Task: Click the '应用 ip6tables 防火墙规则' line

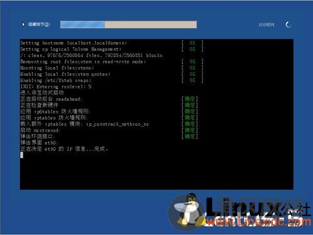Action: click(55, 112)
